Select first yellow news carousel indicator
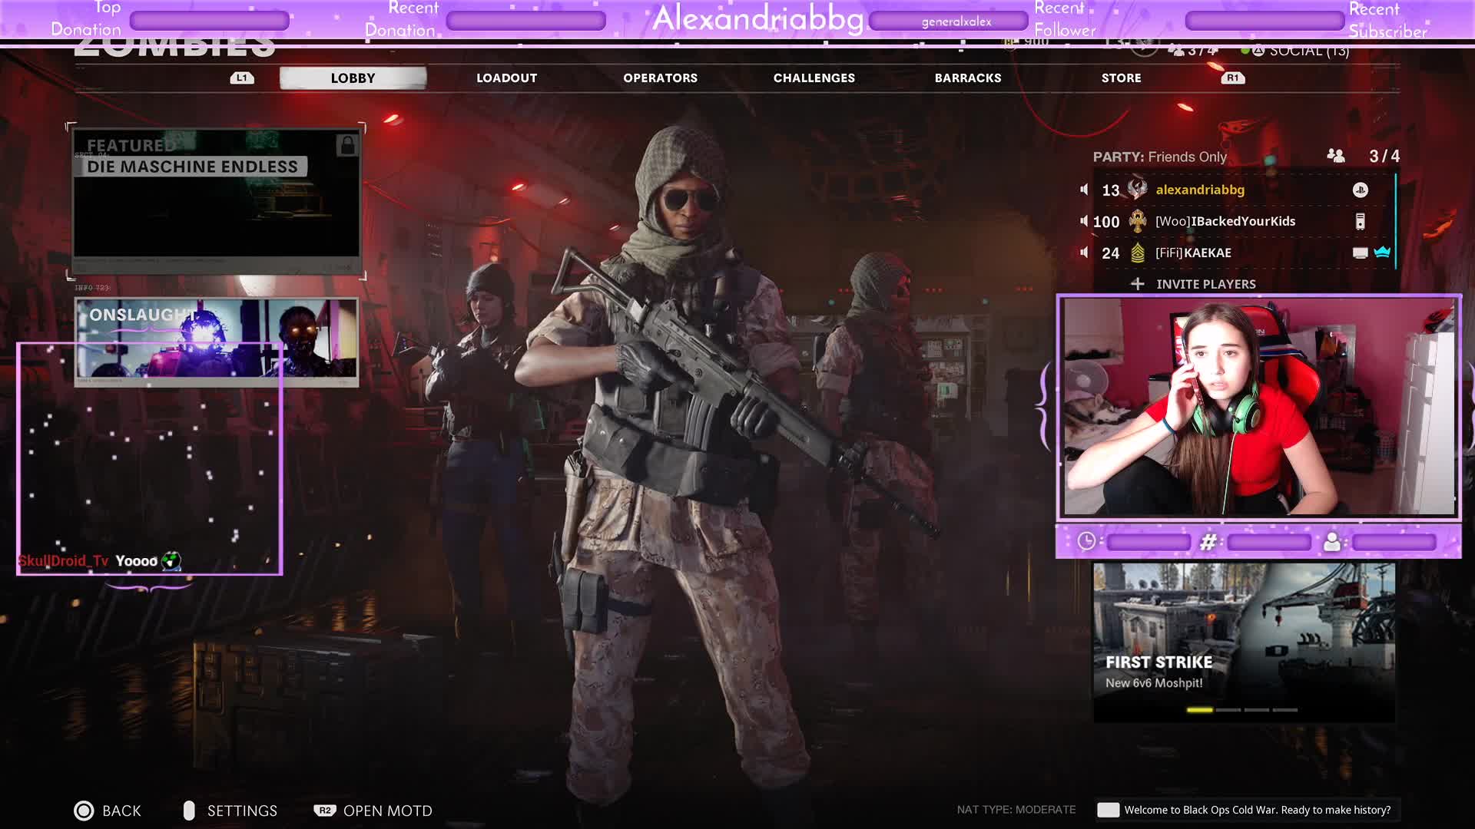Viewport: 1475px width, 829px height. [1199, 710]
